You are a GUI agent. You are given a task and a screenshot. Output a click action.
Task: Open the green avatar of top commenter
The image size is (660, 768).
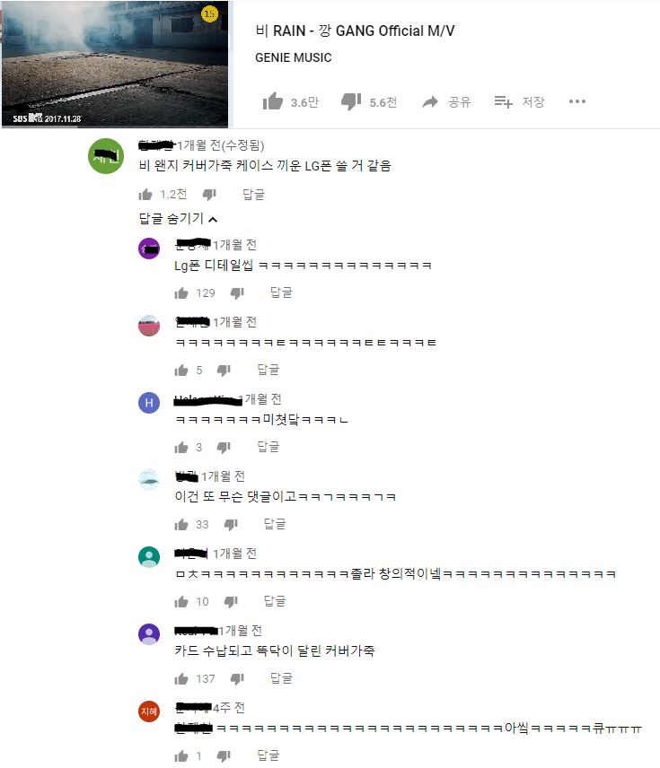(106, 156)
